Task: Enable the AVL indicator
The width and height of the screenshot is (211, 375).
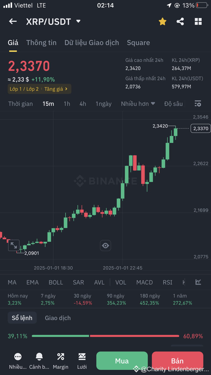Action: 99,282
